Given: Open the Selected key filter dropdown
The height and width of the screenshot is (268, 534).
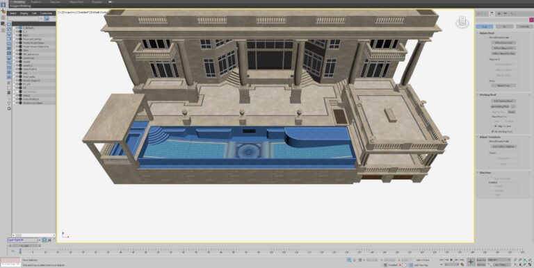Looking at the screenshot, I should coord(499,260).
